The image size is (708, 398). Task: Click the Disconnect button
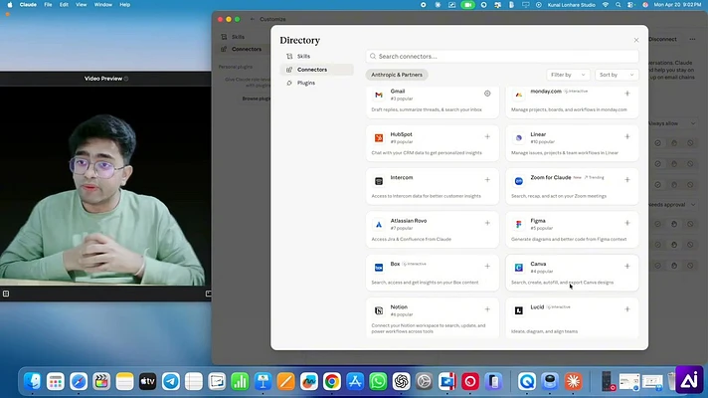coord(662,39)
